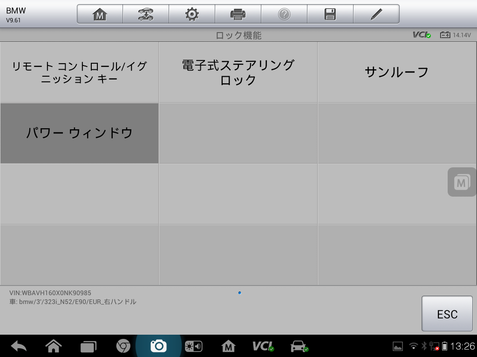Open brightness and sound settings icon
This screenshot has height=357, width=477.
coord(194,346)
